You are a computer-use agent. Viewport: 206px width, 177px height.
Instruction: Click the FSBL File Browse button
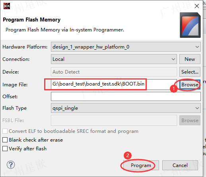pos(190,121)
